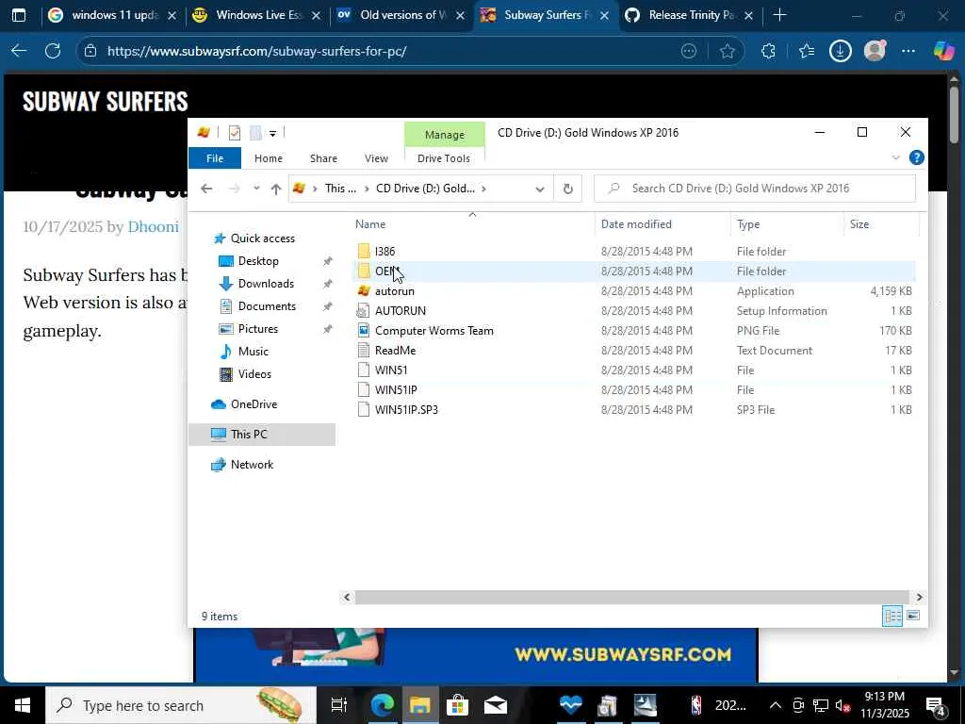Open address bar previous locations dropdown
This screenshot has height=724, width=965.
pyautogui.click(x=540, y=189)
